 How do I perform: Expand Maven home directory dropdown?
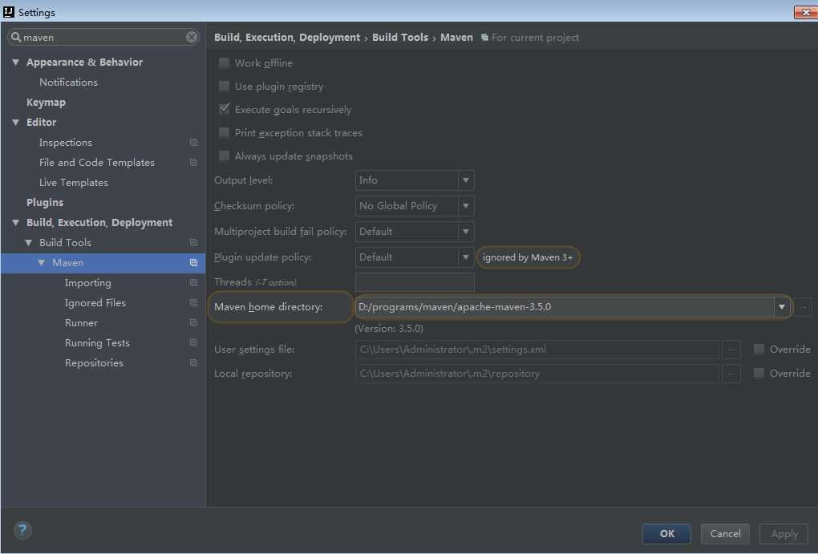tap(781, 307)
